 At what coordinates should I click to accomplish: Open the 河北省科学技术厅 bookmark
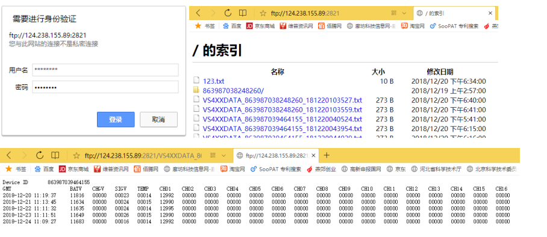pyautogui.click(x=436, y=169)
